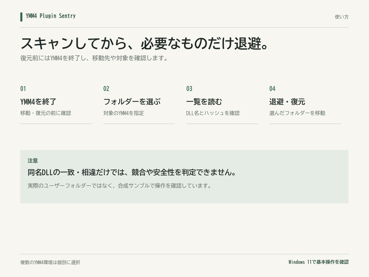The width and height of the screenshot is (369, 277).
Task: Click the 注意 label in notice box
Action: tap(33, 161)
